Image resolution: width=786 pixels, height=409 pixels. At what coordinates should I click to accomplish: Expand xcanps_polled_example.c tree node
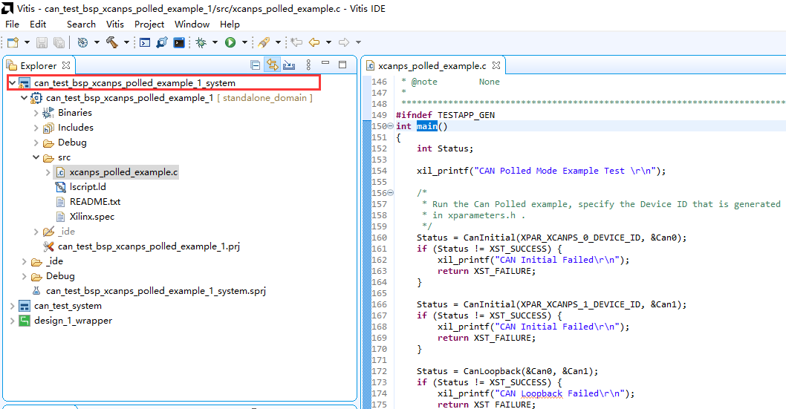(x=48, y=172)
